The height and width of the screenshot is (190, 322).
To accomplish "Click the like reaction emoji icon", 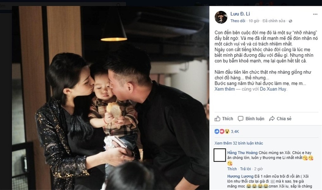I will pyautogui.click(x=217, y=131).
